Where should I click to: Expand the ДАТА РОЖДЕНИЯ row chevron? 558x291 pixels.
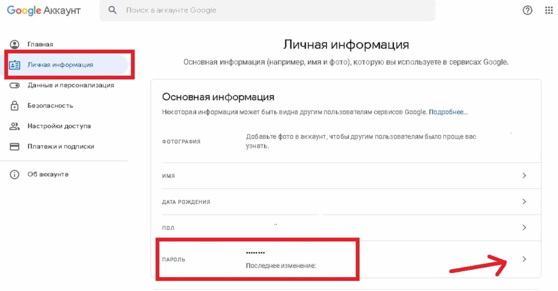[x=524, y=201]
